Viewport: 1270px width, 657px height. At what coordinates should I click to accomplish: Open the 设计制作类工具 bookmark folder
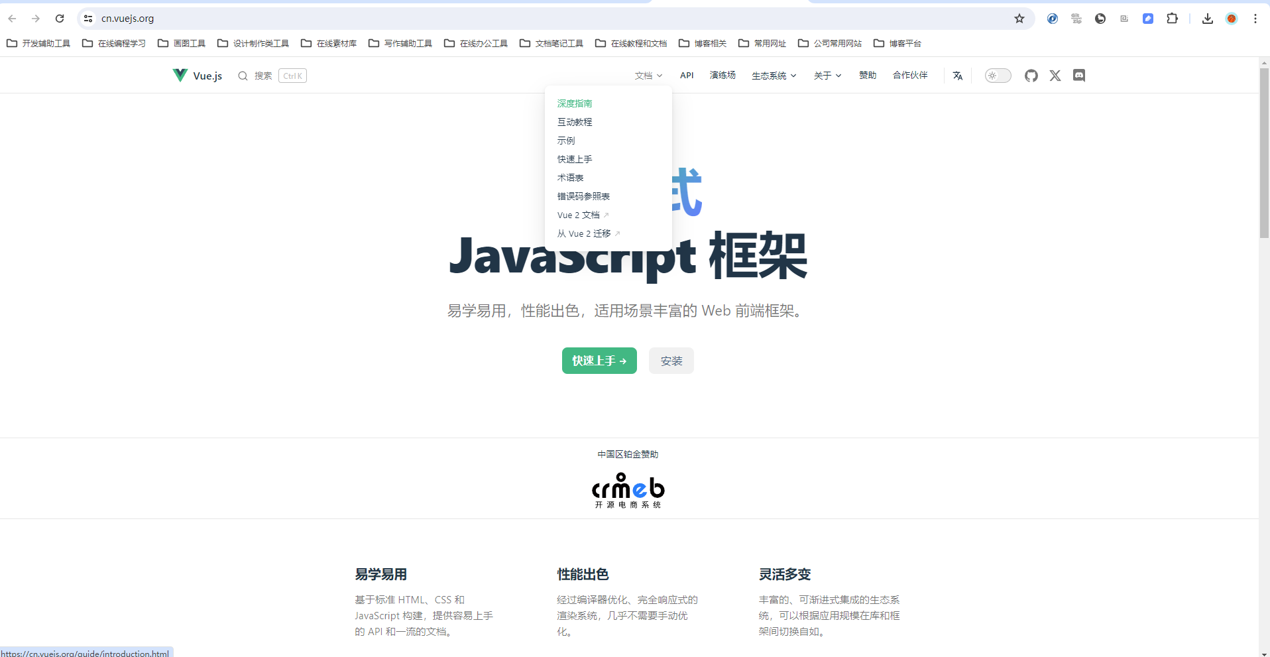coord(253,43)
